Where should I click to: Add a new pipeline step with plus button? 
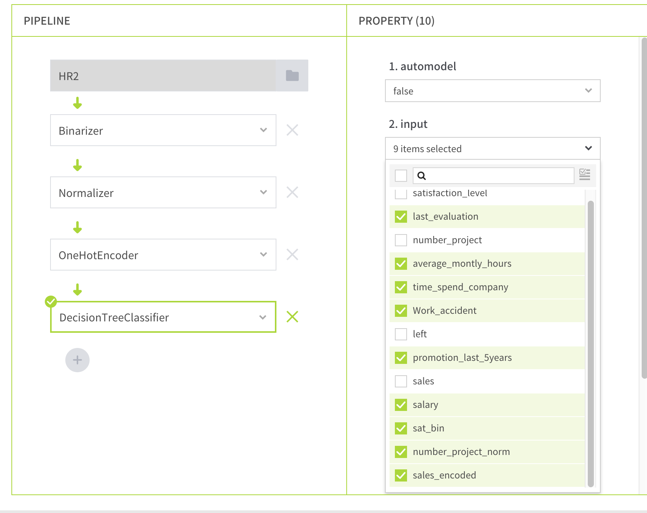click(x=77, y=360)
